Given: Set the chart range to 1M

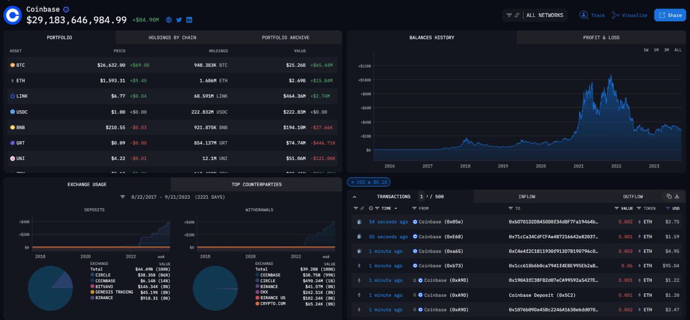Looking at the screenshot, I should tap(656, 50).
